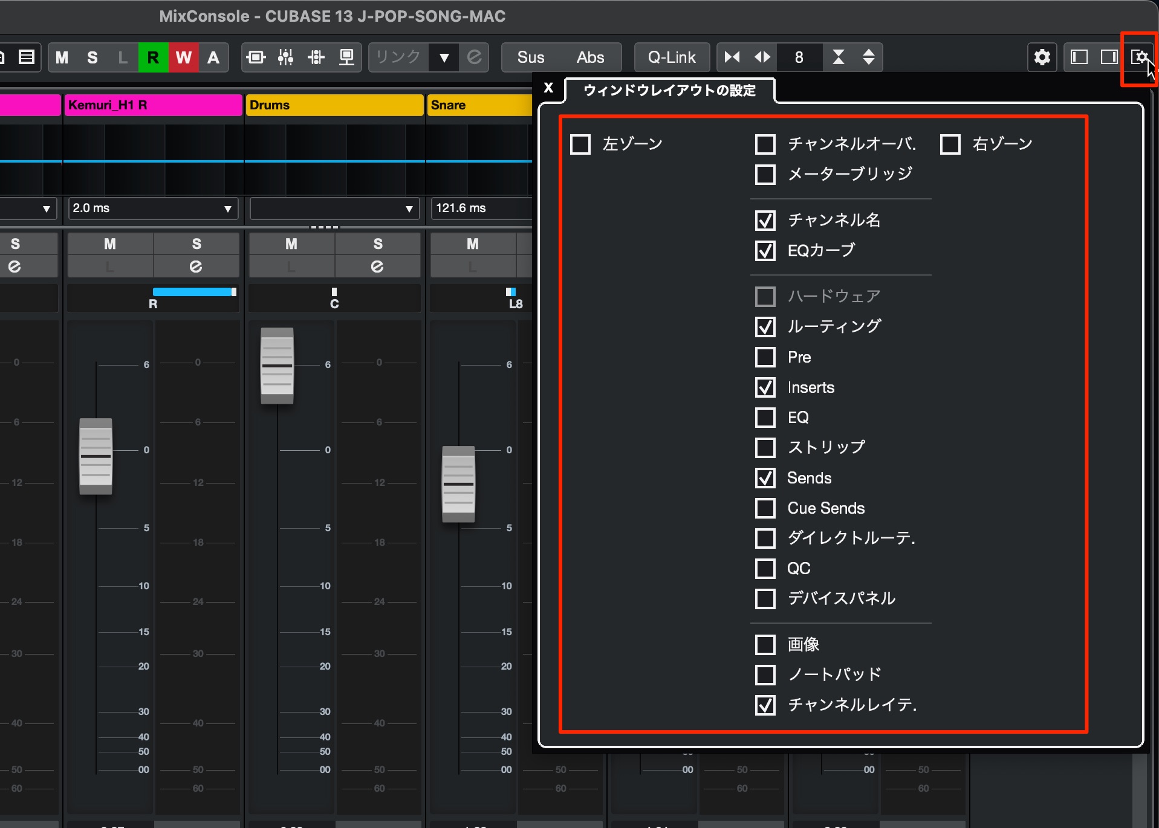Enable the ダイレクトルーテ. checkbox
This screenshot has height=828, width=1159.
tap(765, 539)
